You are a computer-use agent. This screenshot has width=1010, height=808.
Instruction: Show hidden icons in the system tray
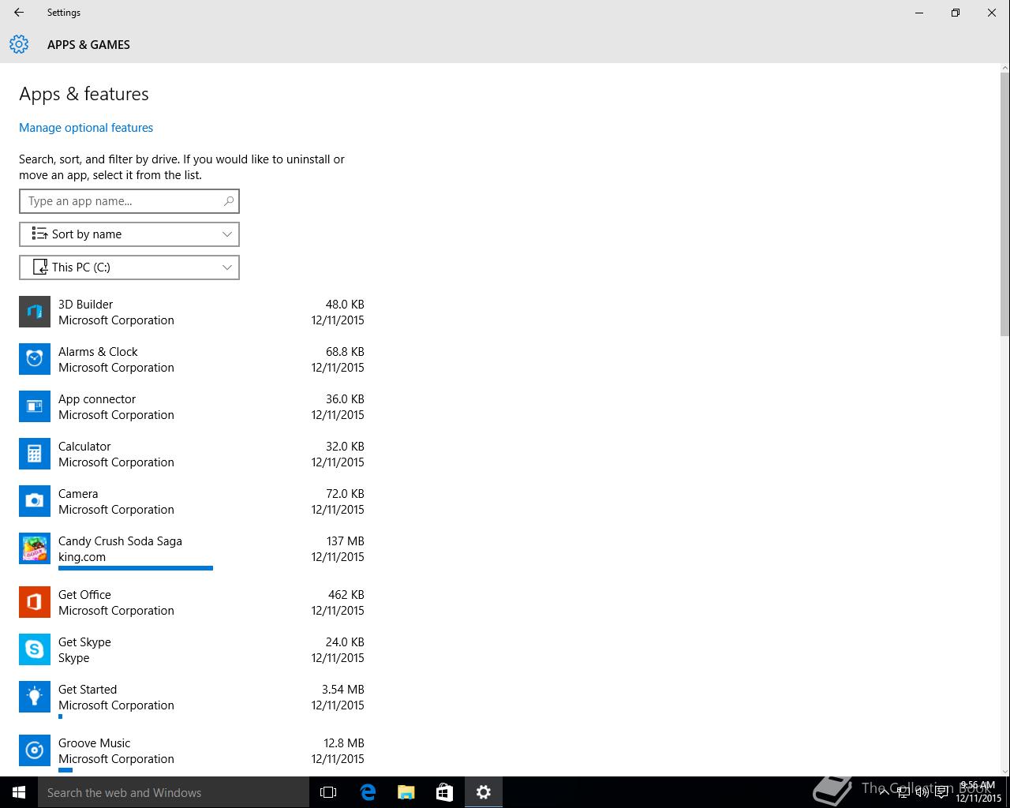pyautogui.click(x=885, y=792)
